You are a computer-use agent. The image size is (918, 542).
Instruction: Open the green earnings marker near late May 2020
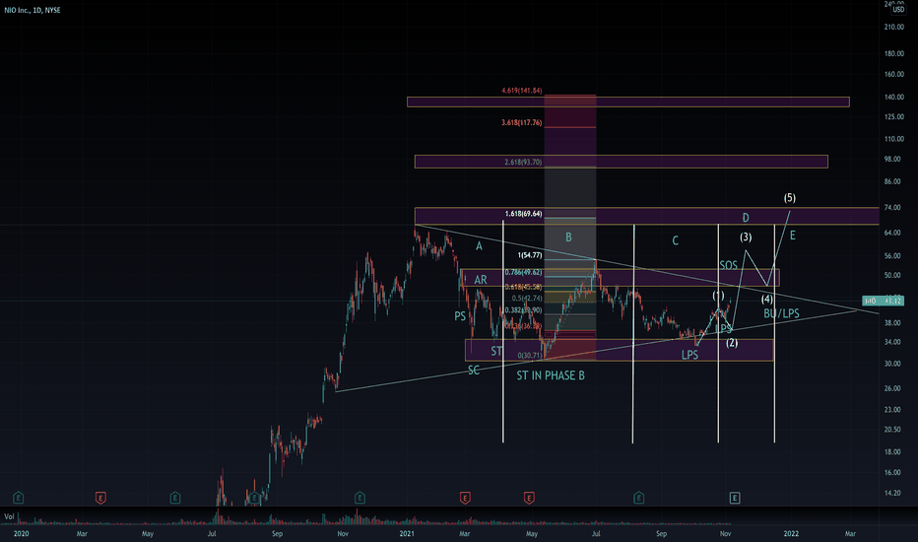pos(175,498)
